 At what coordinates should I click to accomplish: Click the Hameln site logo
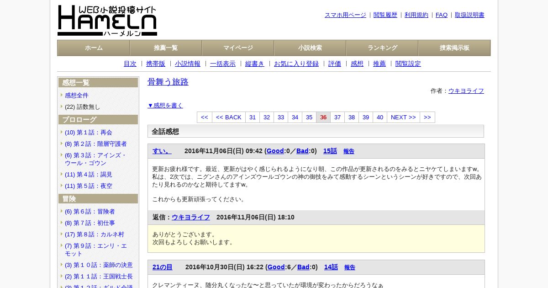pyautogui.click(x=107, y=21)
